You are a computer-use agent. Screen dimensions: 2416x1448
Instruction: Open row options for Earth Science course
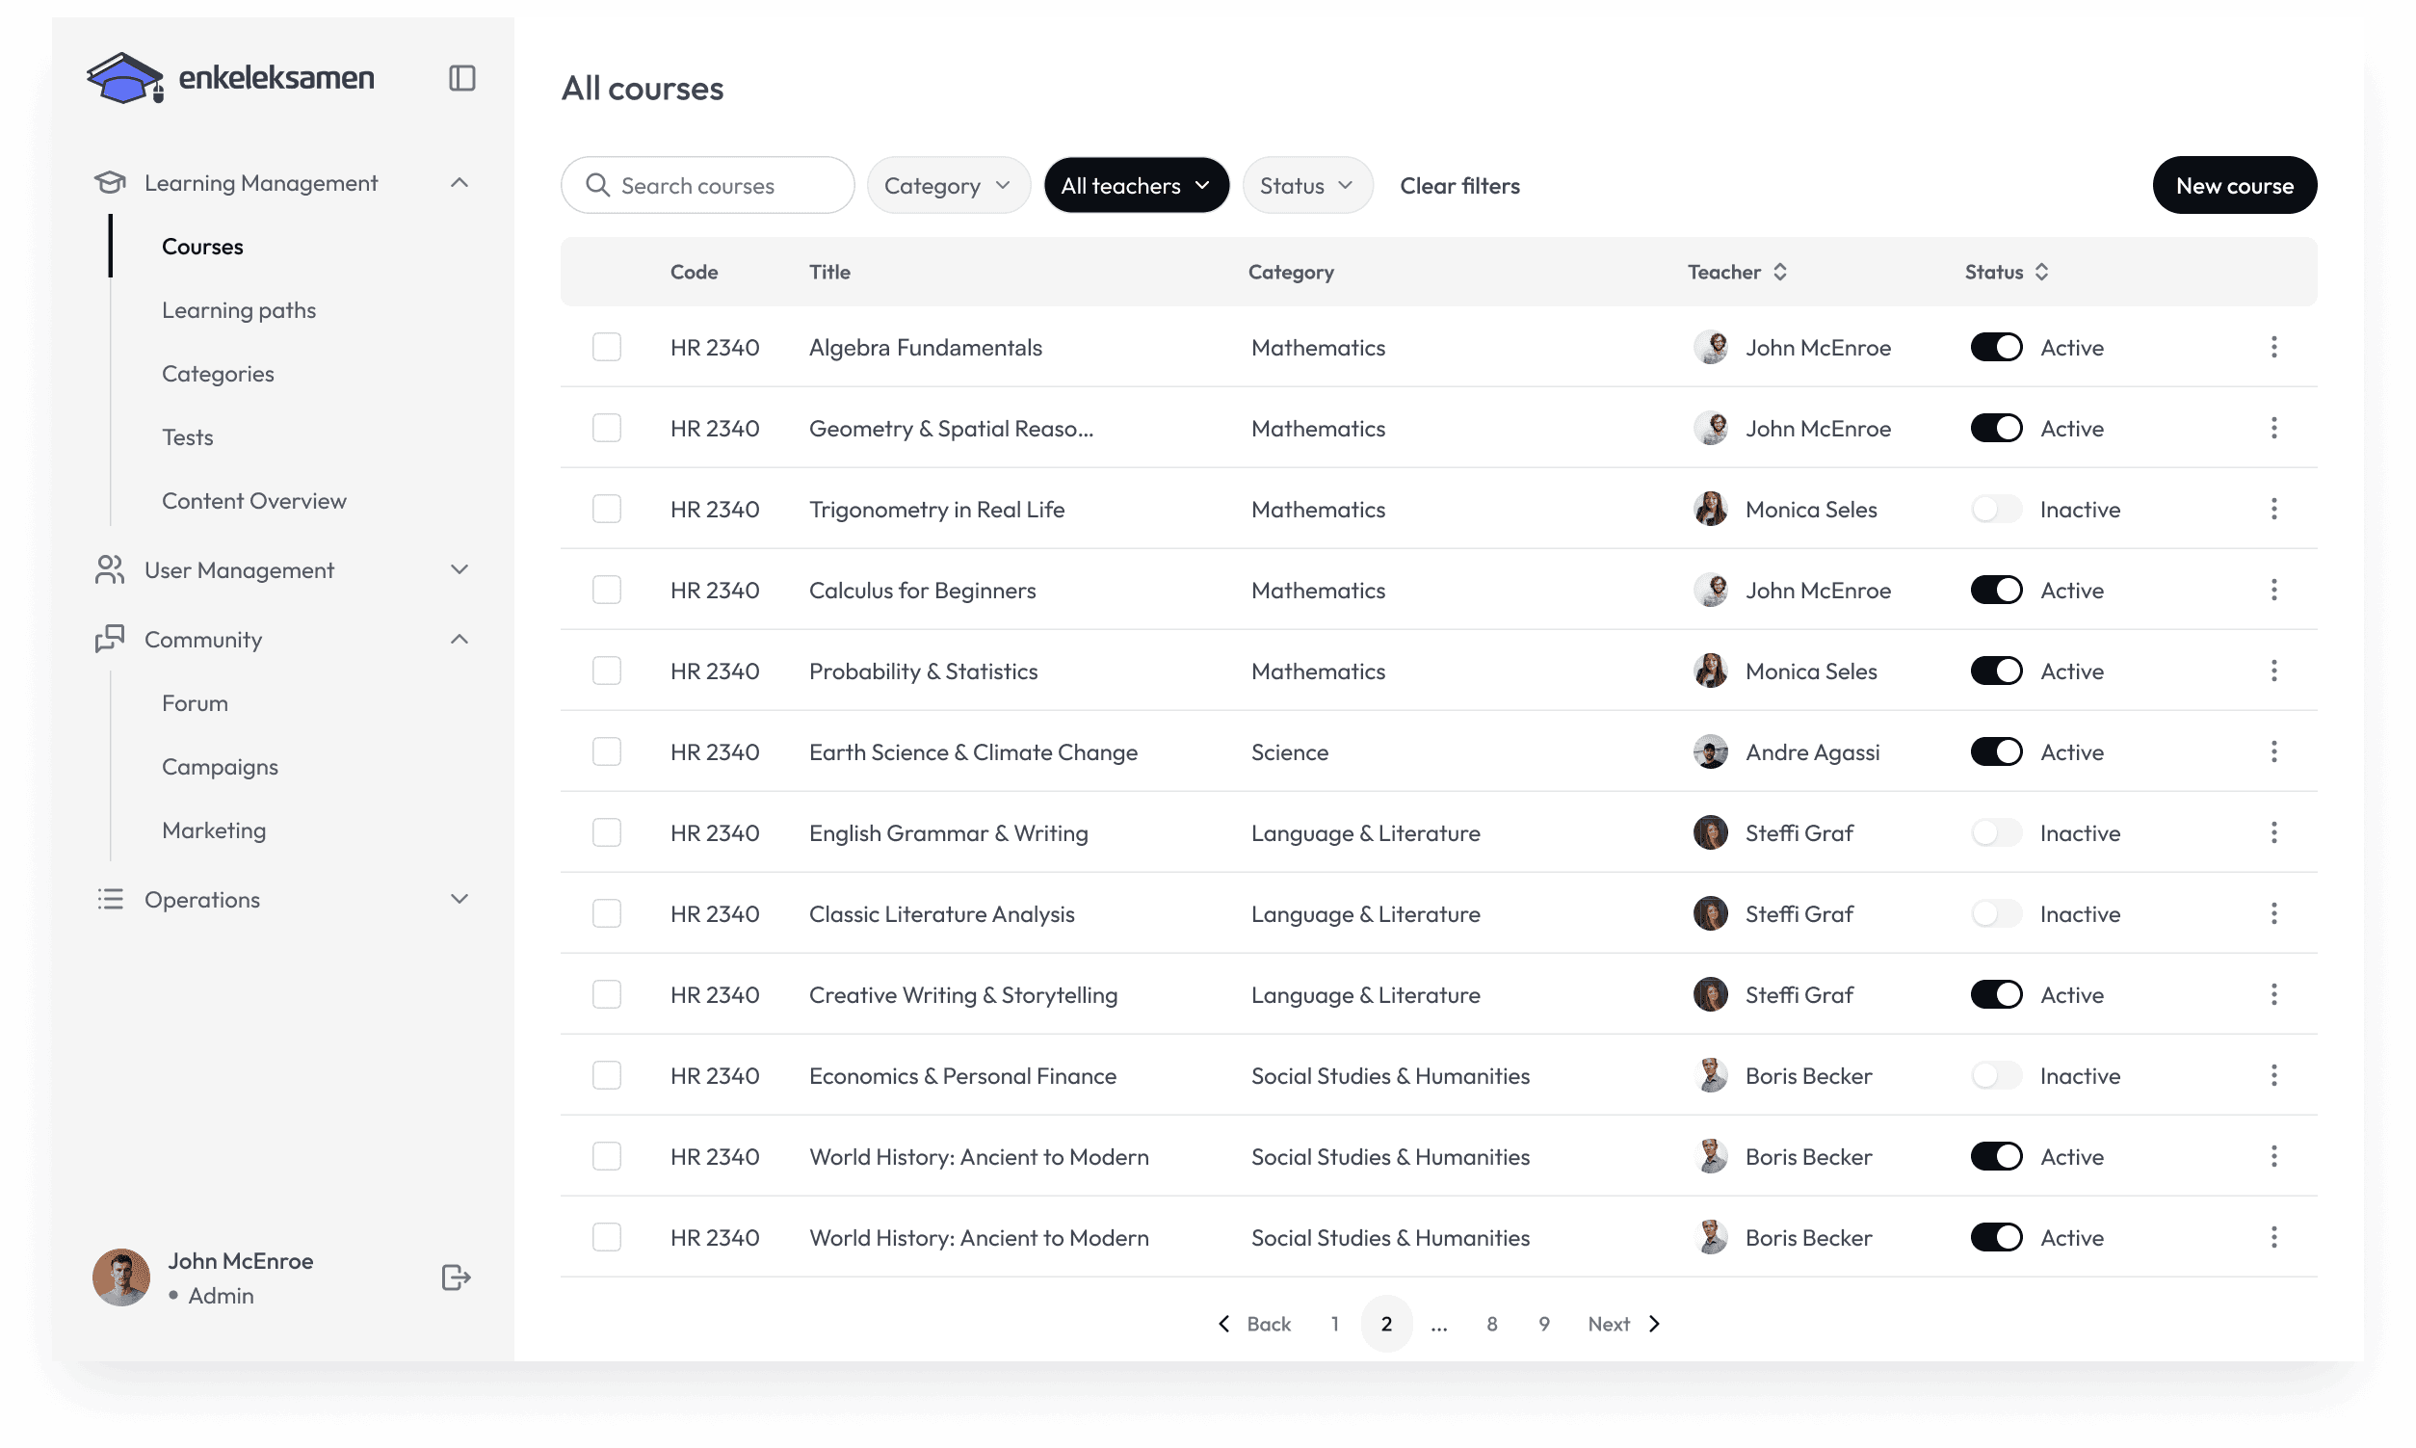[x=2273, y=752]
